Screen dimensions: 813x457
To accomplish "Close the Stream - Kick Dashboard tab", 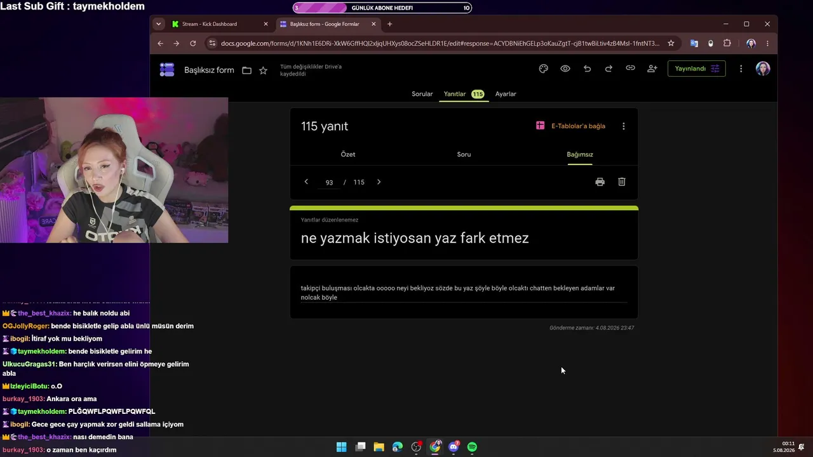I will [x=265, y=24].
